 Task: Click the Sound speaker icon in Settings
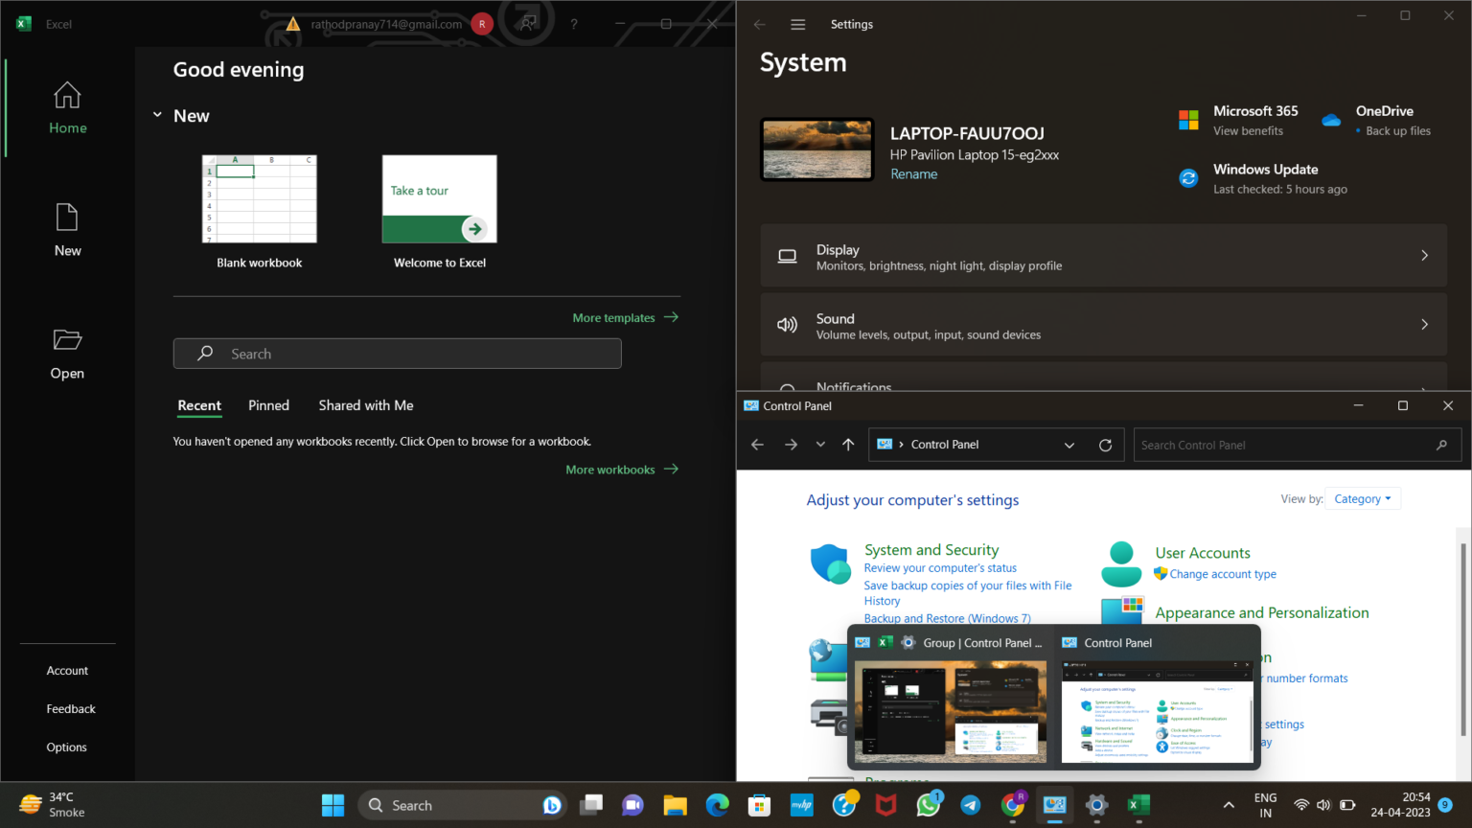point(787,324)
